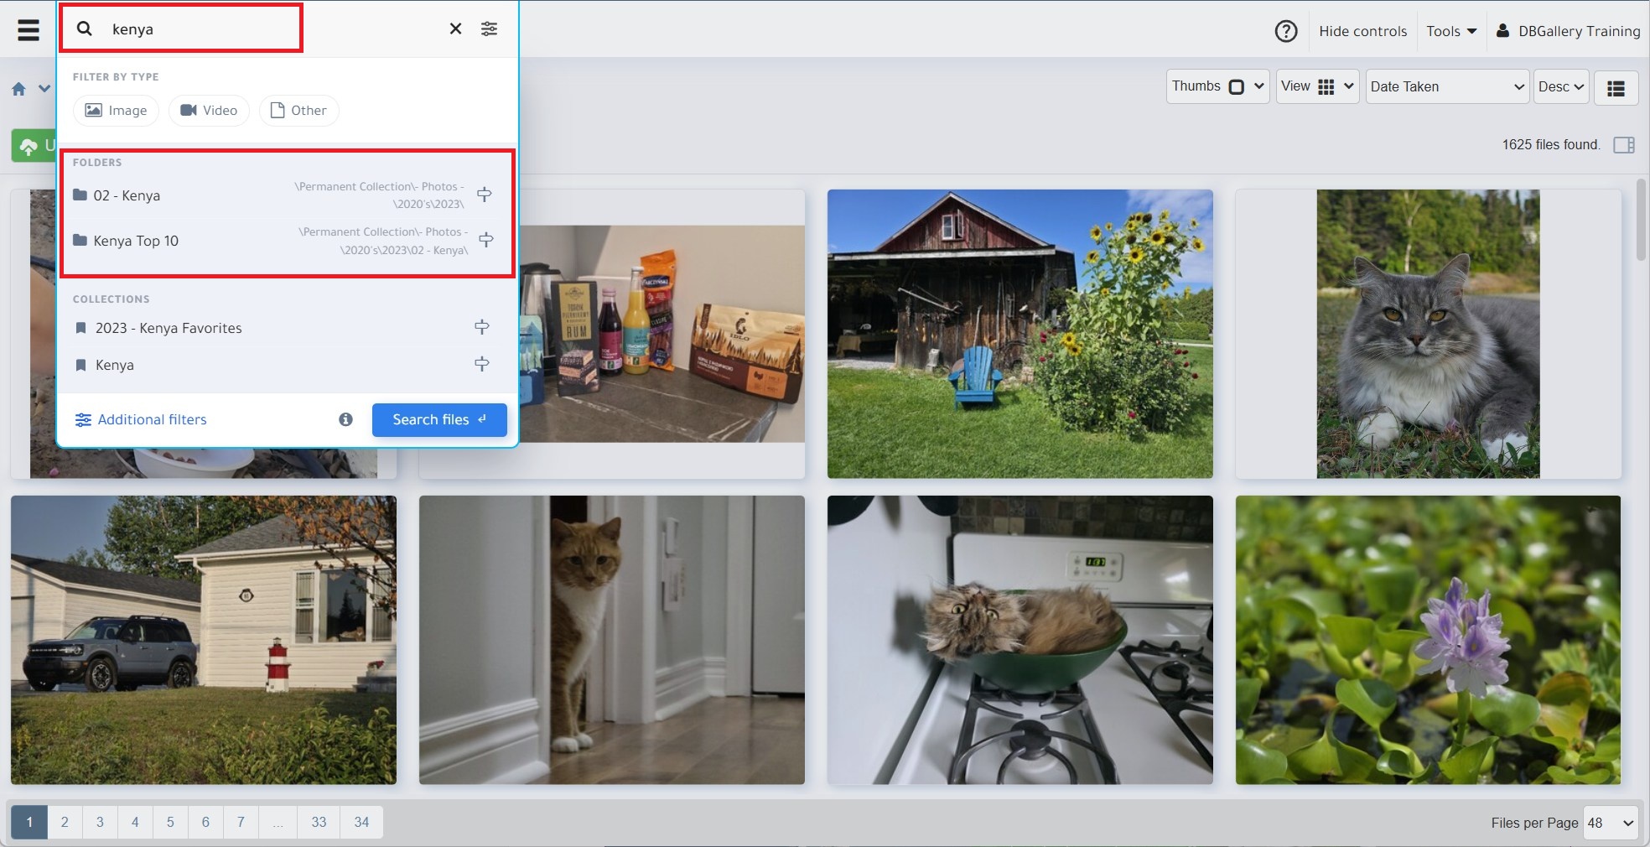Screen dimensions: 1650x847
Task: Open search filter settings sliders icon
Action: pyautogui.click(x=489, y=29)
